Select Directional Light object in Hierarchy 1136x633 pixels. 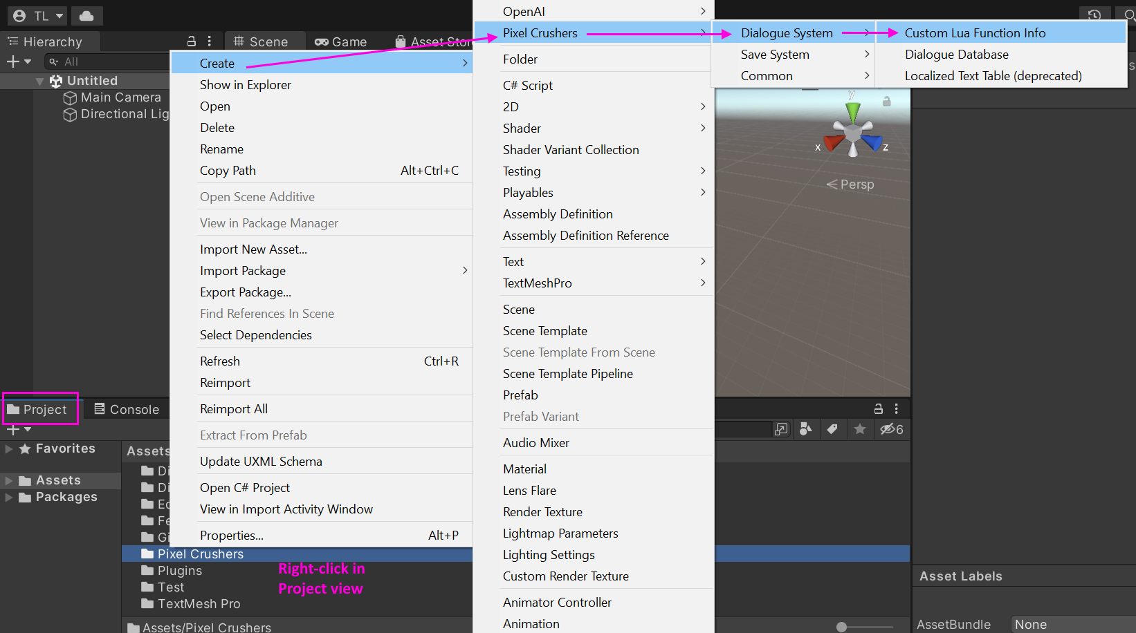tap(116, 114)
